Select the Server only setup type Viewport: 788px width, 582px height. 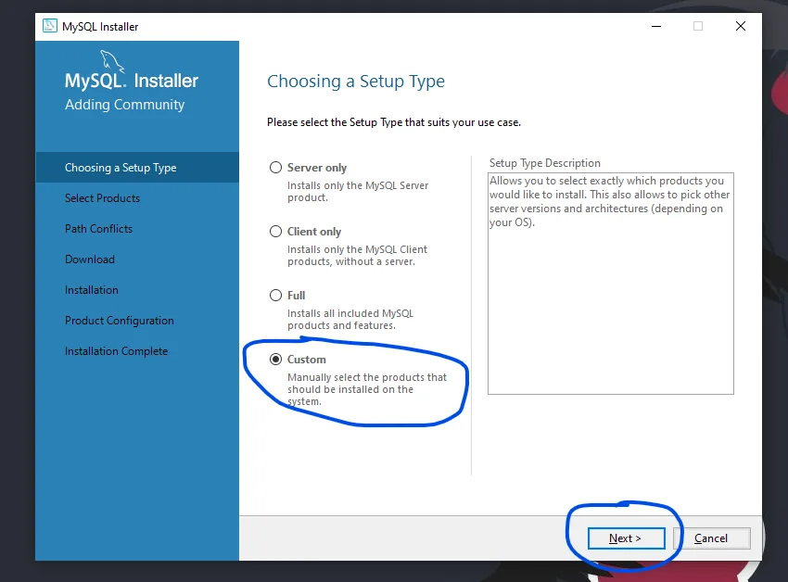pyautogui.click(x=275, y=168)
